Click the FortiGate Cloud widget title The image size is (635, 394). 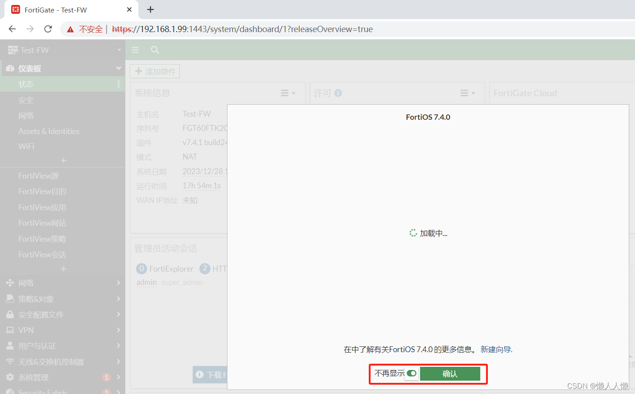[525, 93]
